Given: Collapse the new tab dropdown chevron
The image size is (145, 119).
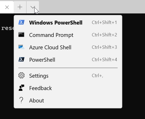Looking at the screenshot, I should [33, 7].
